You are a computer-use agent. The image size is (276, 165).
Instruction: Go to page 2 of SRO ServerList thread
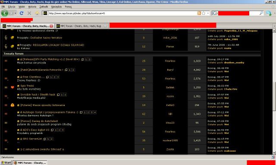(x=51, y=139)
